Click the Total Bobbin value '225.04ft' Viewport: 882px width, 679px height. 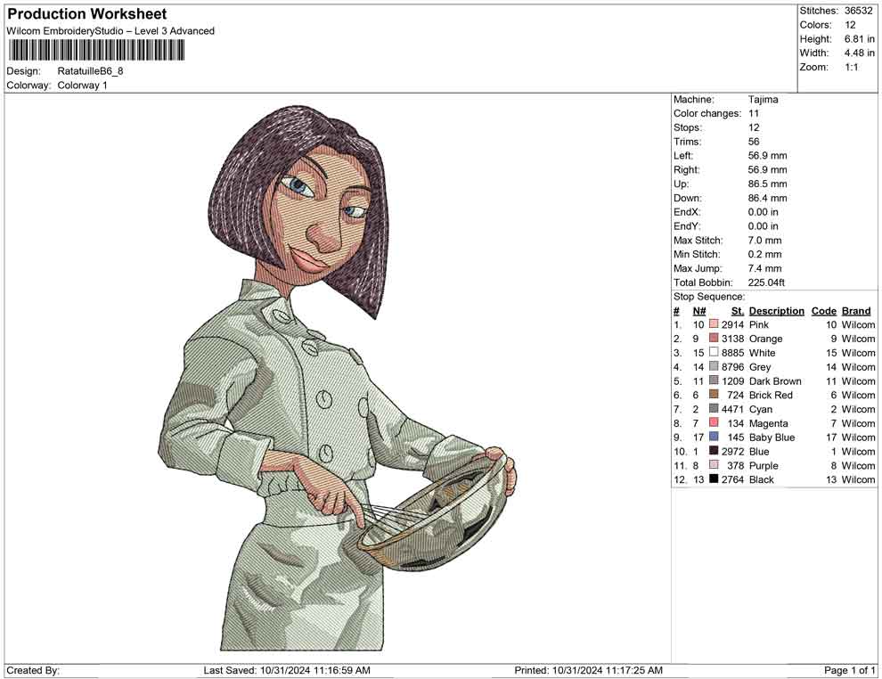pyautogui.click(x=766, y=282)
